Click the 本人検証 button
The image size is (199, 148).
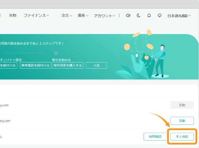[182, 136]
